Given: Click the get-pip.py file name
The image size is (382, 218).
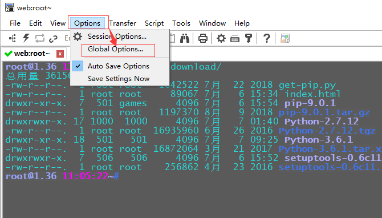Looking at the screenshot, I should tap(307, 85).
